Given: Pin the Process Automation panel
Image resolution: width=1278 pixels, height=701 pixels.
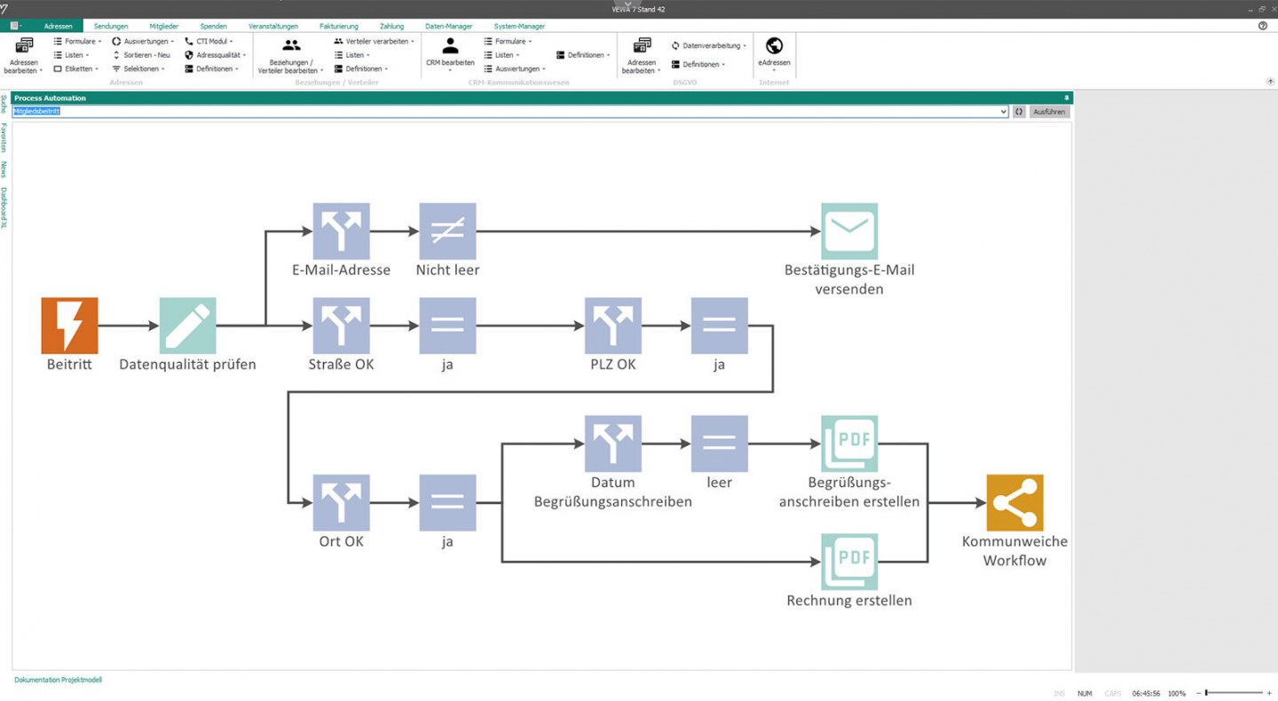Looking at the screenshot, I should point(1067,98).
